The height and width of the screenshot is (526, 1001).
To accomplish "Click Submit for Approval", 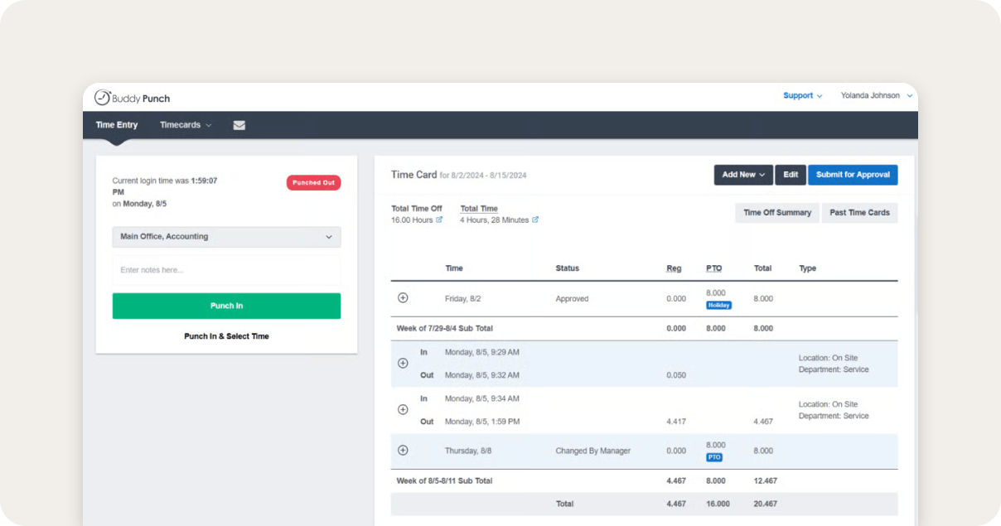I will click(x=853, y=175).
